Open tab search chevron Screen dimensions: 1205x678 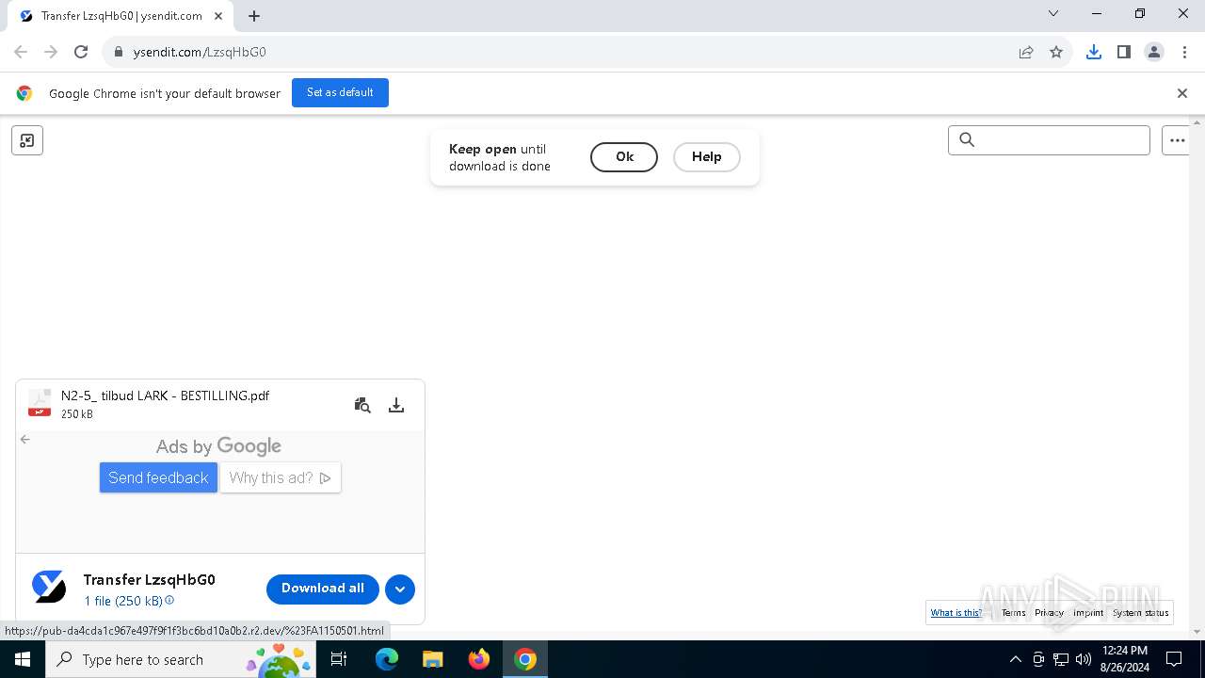point(1053,14)
